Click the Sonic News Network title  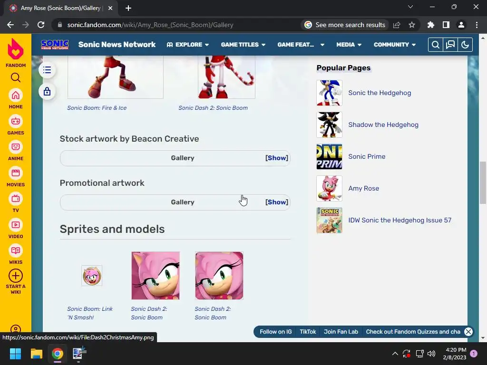pyautogui.click(x=117, y=45)
